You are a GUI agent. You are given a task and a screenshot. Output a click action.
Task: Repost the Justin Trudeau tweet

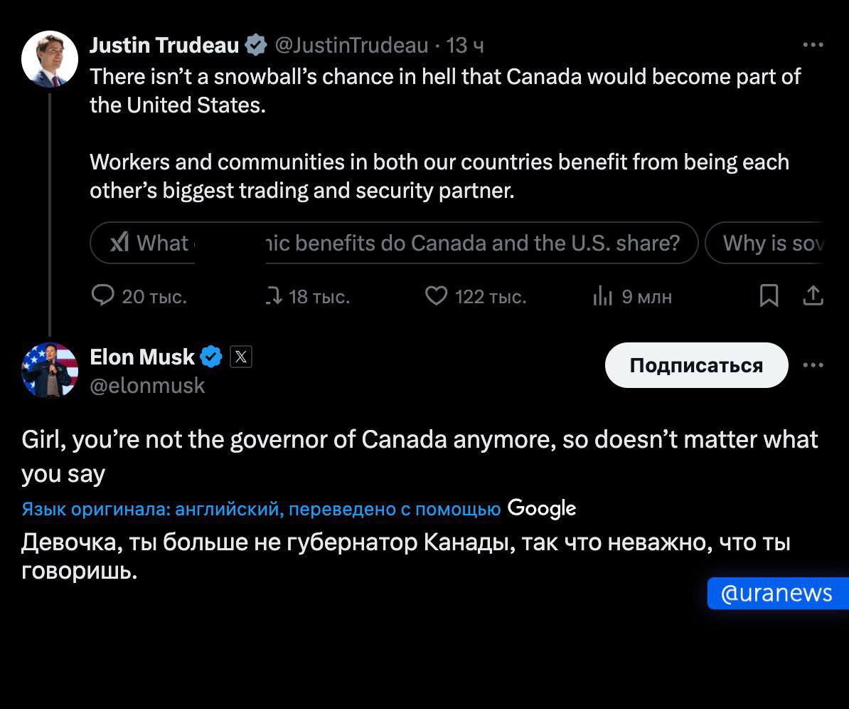(274, 295)
